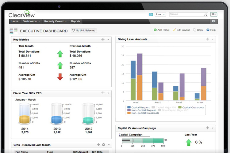The height and width of the screenshot is (153, 230).
Task: Open the Reports menu item
Action: click(75, 21)
